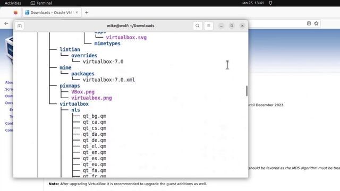The image size is (340, 191).
Task: Go back in Firefox
Action: 6,23
